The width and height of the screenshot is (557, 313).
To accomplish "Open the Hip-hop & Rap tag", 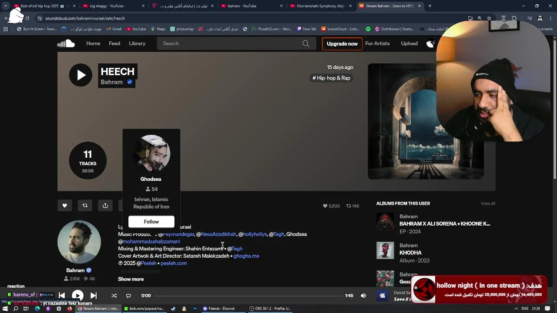I will pos(331,78).
